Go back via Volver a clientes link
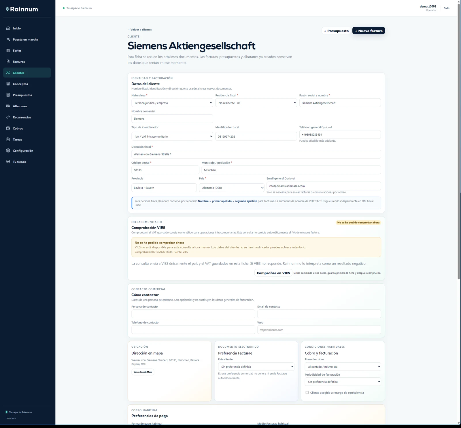 point(139,30)
